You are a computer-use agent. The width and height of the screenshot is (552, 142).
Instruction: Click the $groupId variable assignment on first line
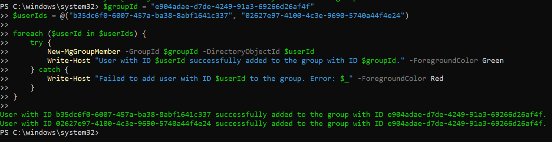pos(120,7)
